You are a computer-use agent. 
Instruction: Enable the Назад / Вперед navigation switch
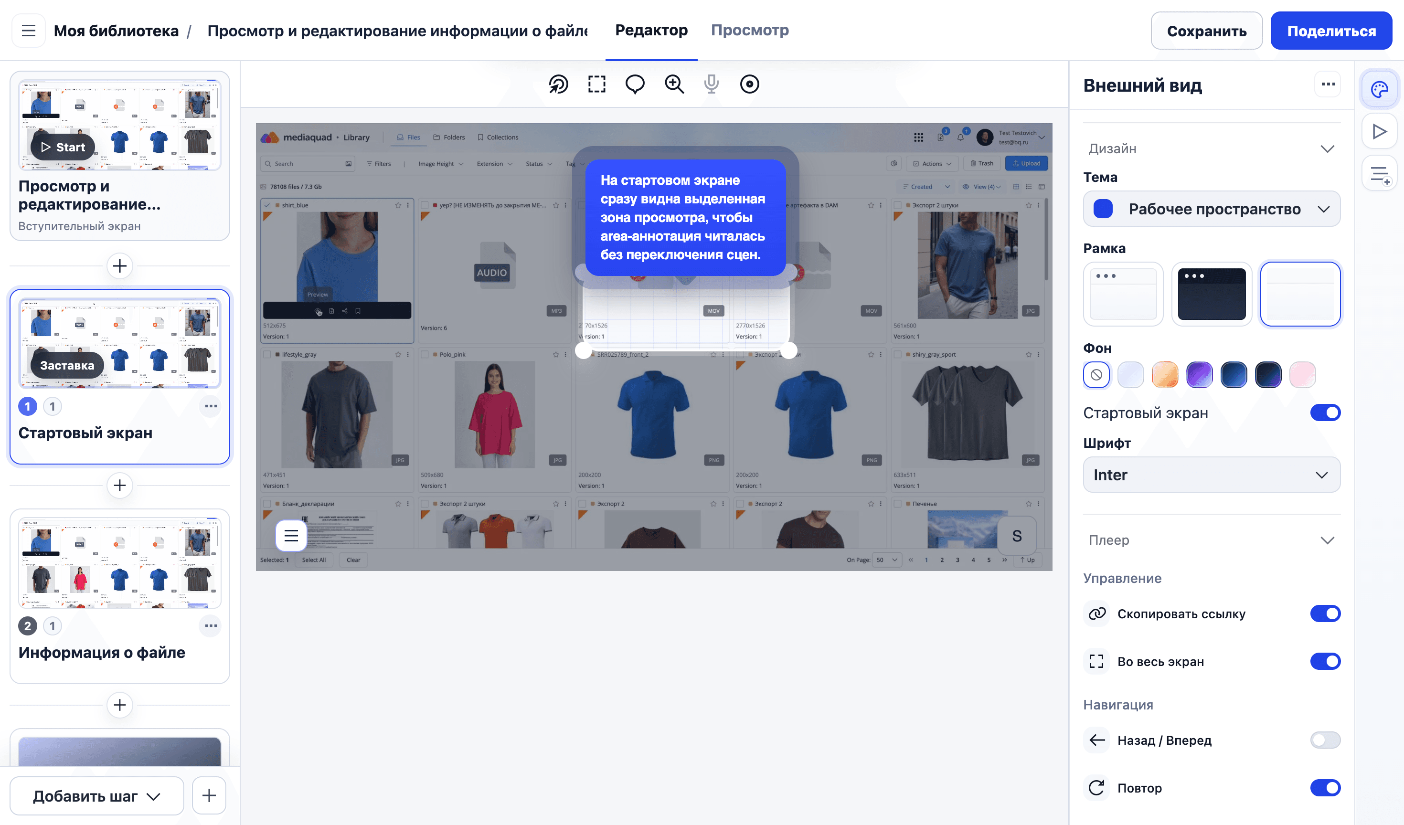(1326, 740)
